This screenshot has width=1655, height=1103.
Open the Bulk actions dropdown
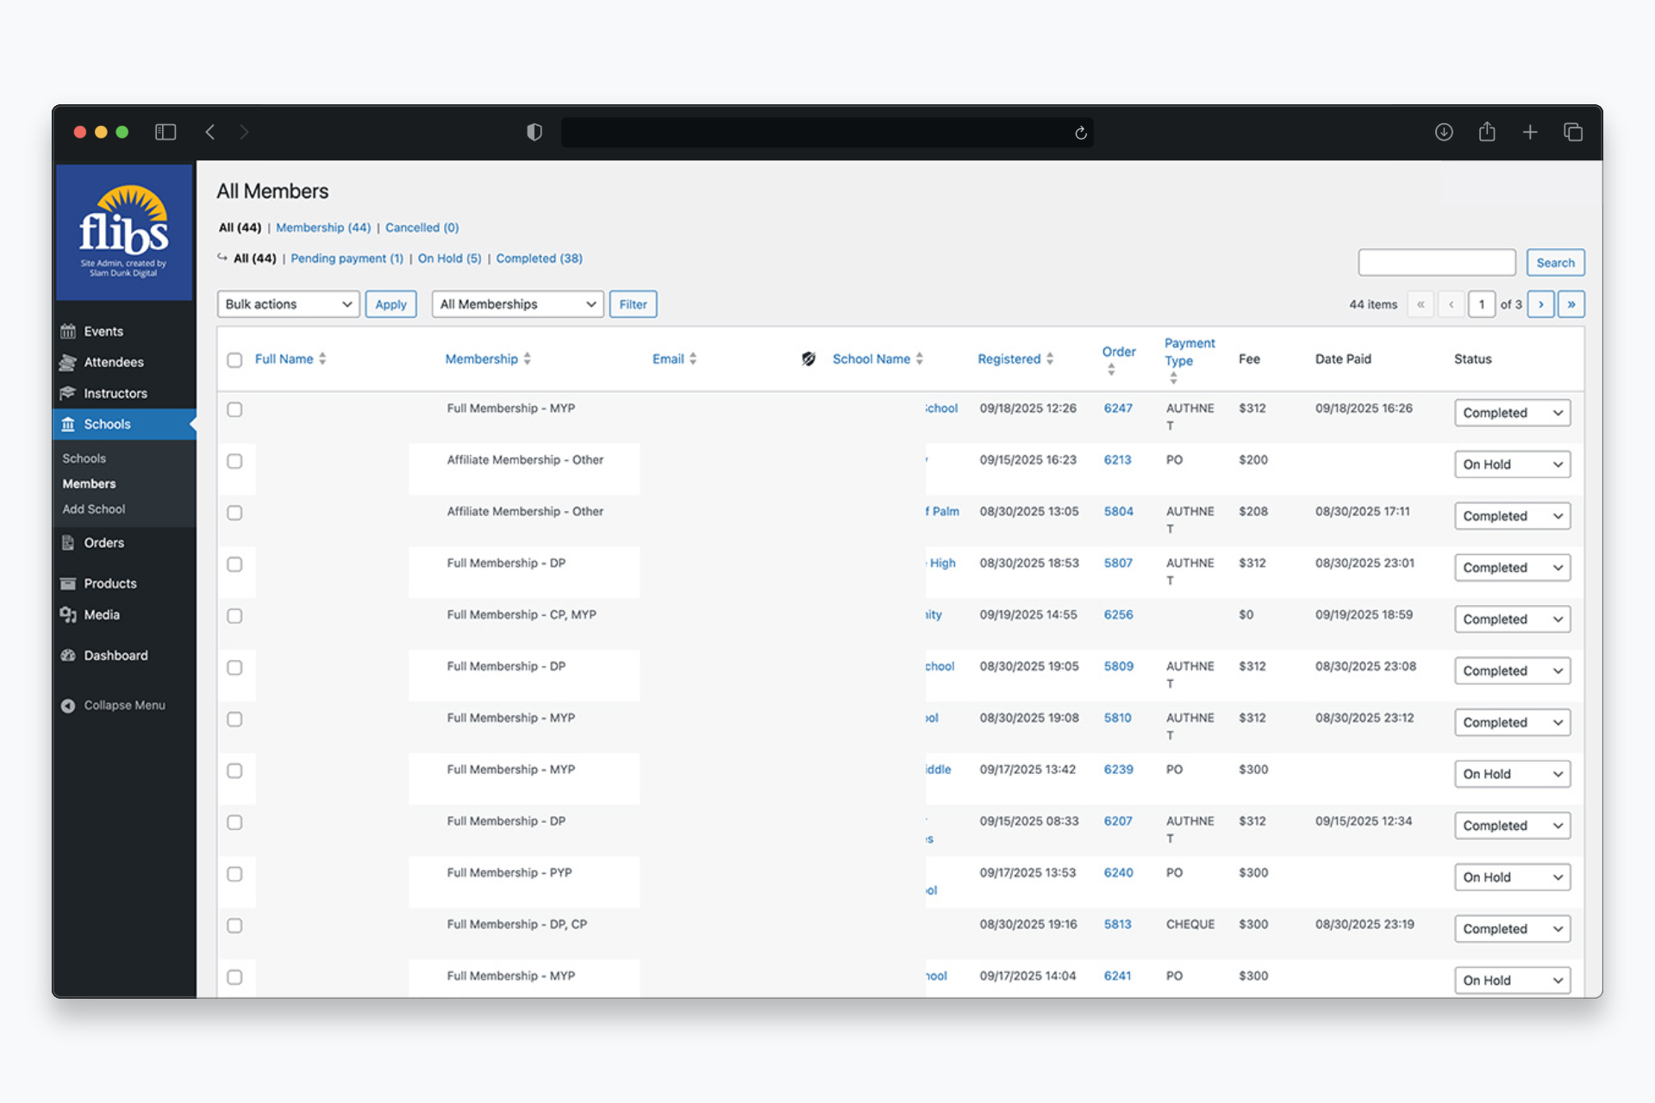click(x=288, y=304)
